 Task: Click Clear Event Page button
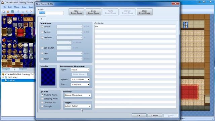pyautogui.click(x=144, y=12)
